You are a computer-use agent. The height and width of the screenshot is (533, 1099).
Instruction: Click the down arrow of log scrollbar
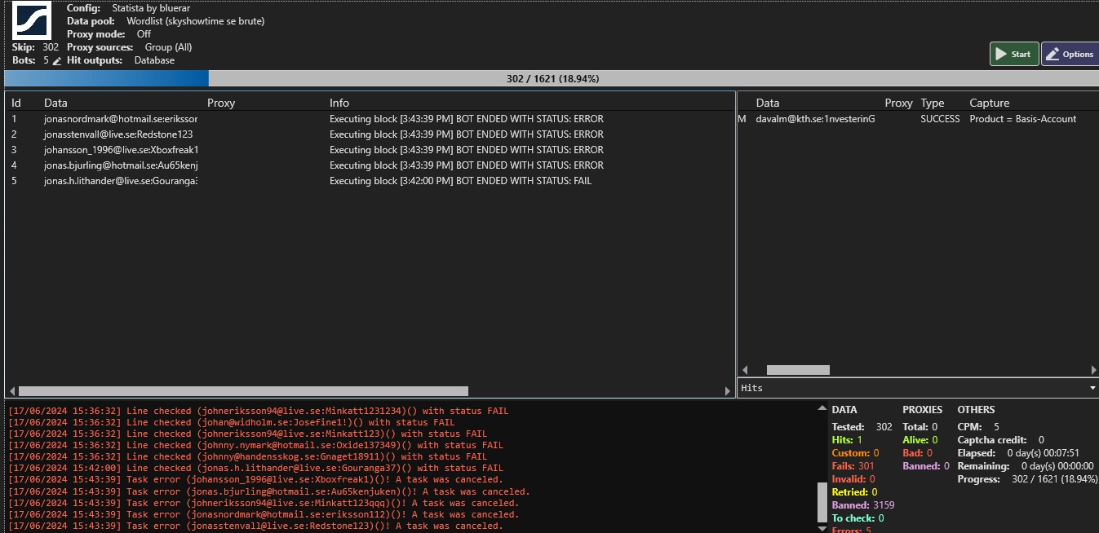click(x=822, y=527)
